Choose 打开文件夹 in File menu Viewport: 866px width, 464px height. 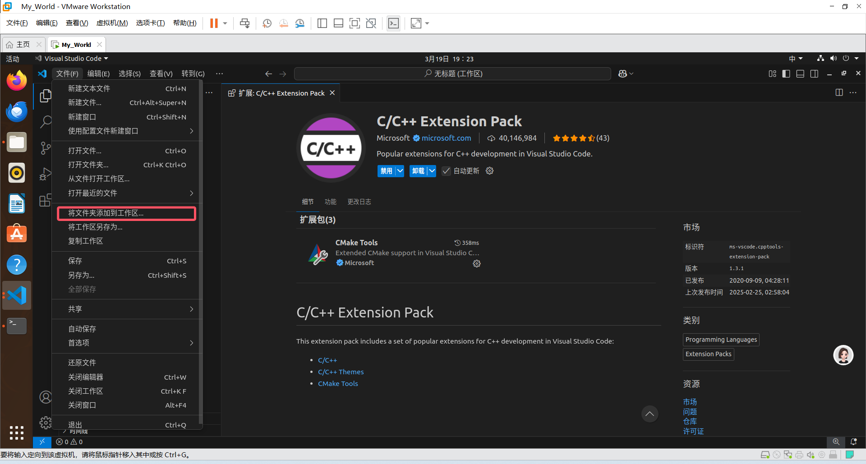[127, 165]
